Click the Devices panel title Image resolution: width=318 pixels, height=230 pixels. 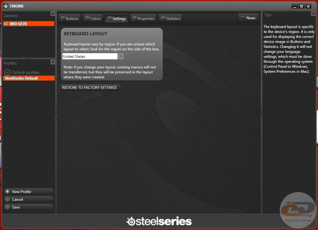11,16
